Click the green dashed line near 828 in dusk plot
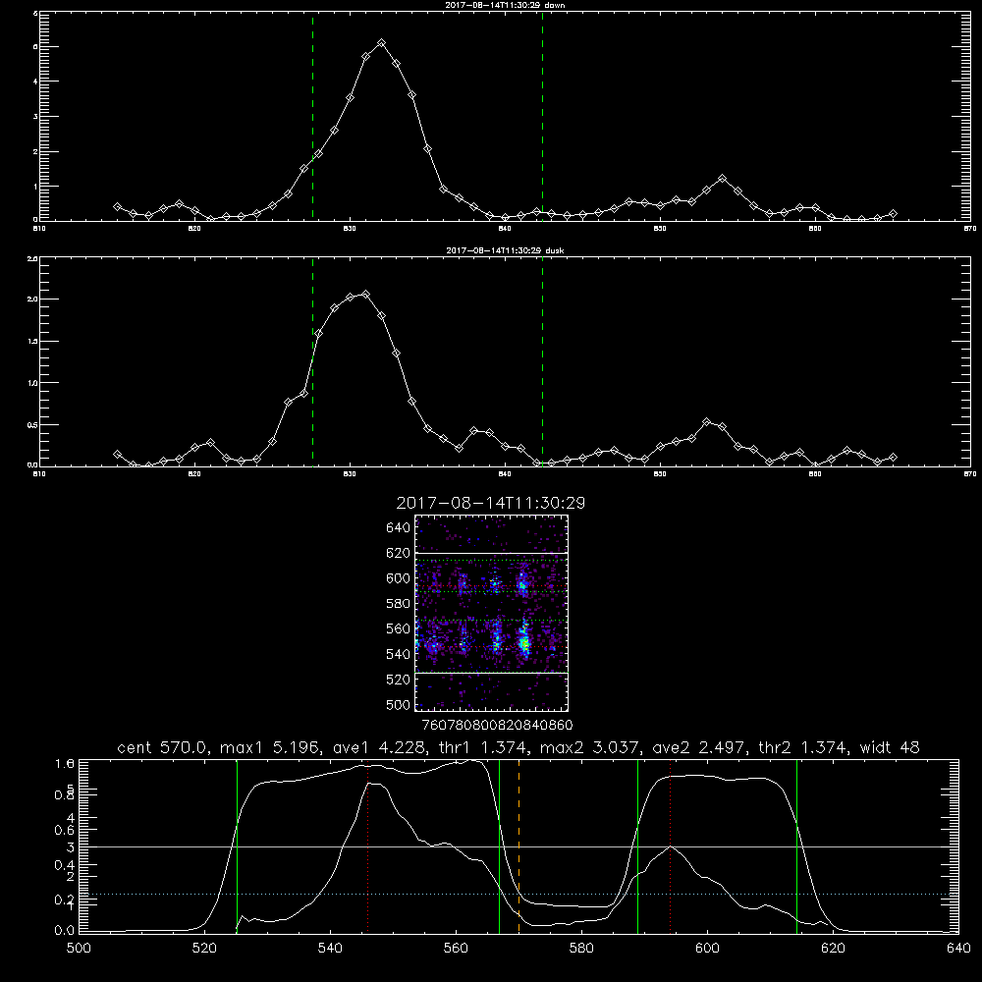982x982 pixels. [312, 361]
